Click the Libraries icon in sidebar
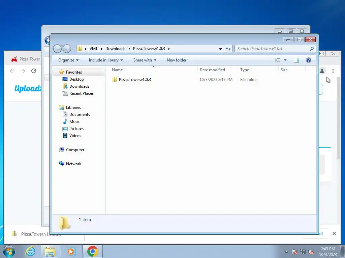Image resolution: width=345 pixels, height=258 pixels. 62,107
